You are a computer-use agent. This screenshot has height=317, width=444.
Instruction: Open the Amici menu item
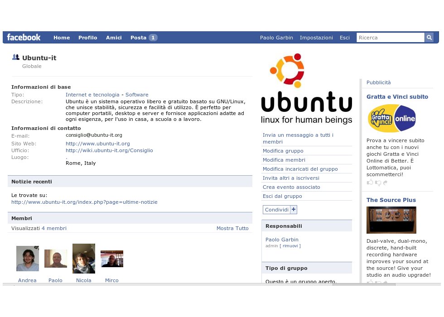pos(114,38)
